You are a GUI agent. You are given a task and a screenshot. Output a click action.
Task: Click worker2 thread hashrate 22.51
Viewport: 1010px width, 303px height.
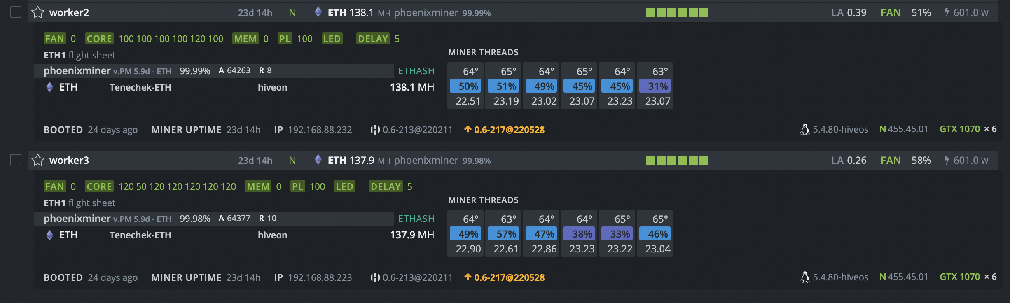(x=468, y=101)
